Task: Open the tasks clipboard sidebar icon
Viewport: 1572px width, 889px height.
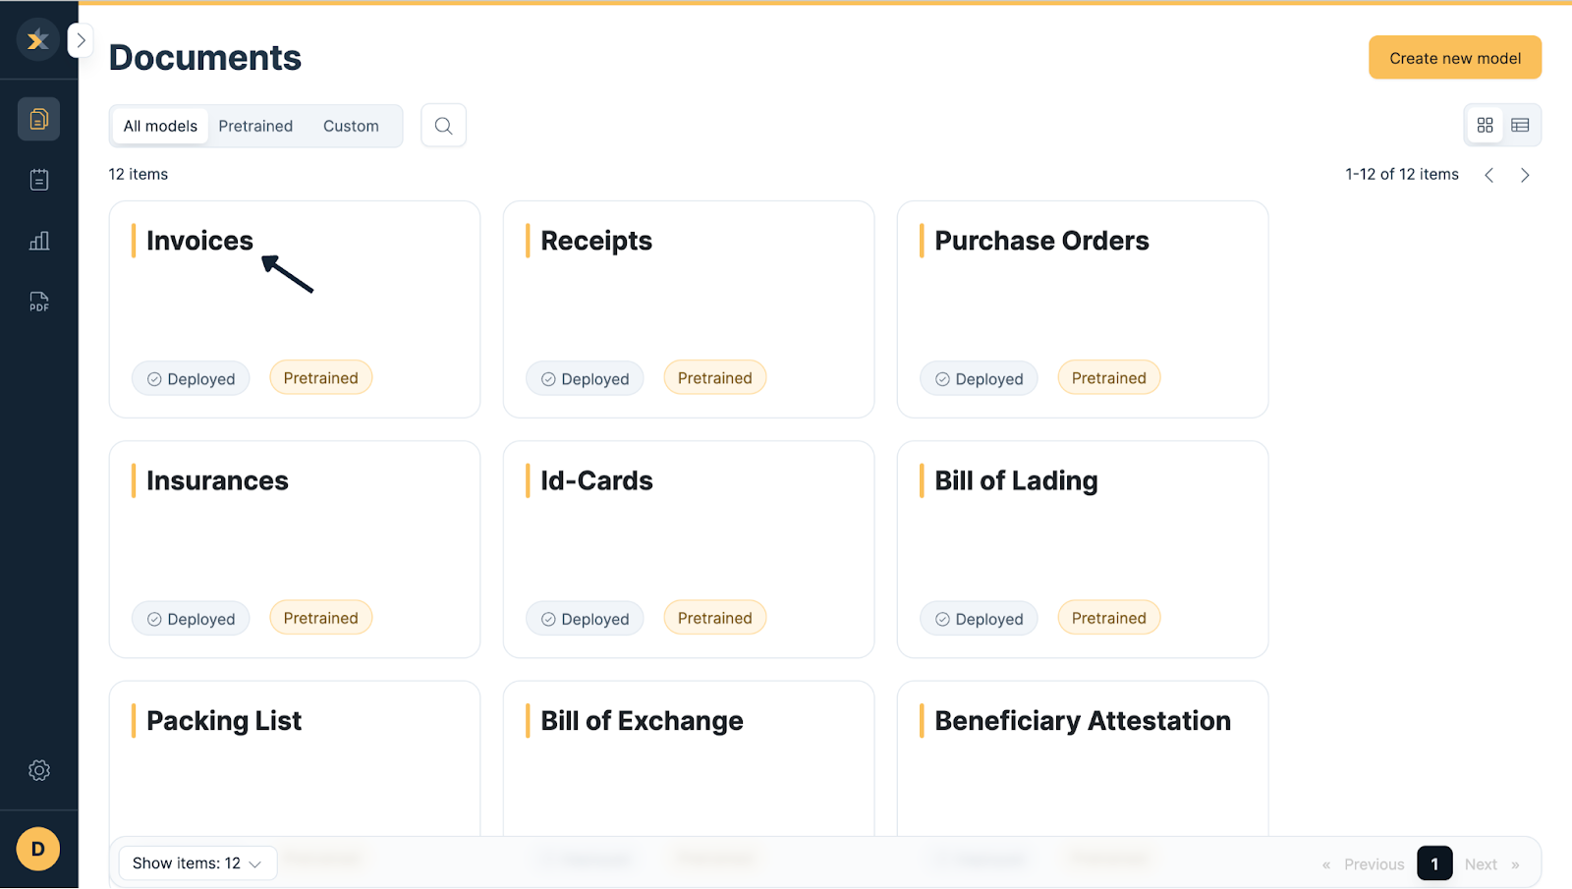Action: tap(38, 180)
